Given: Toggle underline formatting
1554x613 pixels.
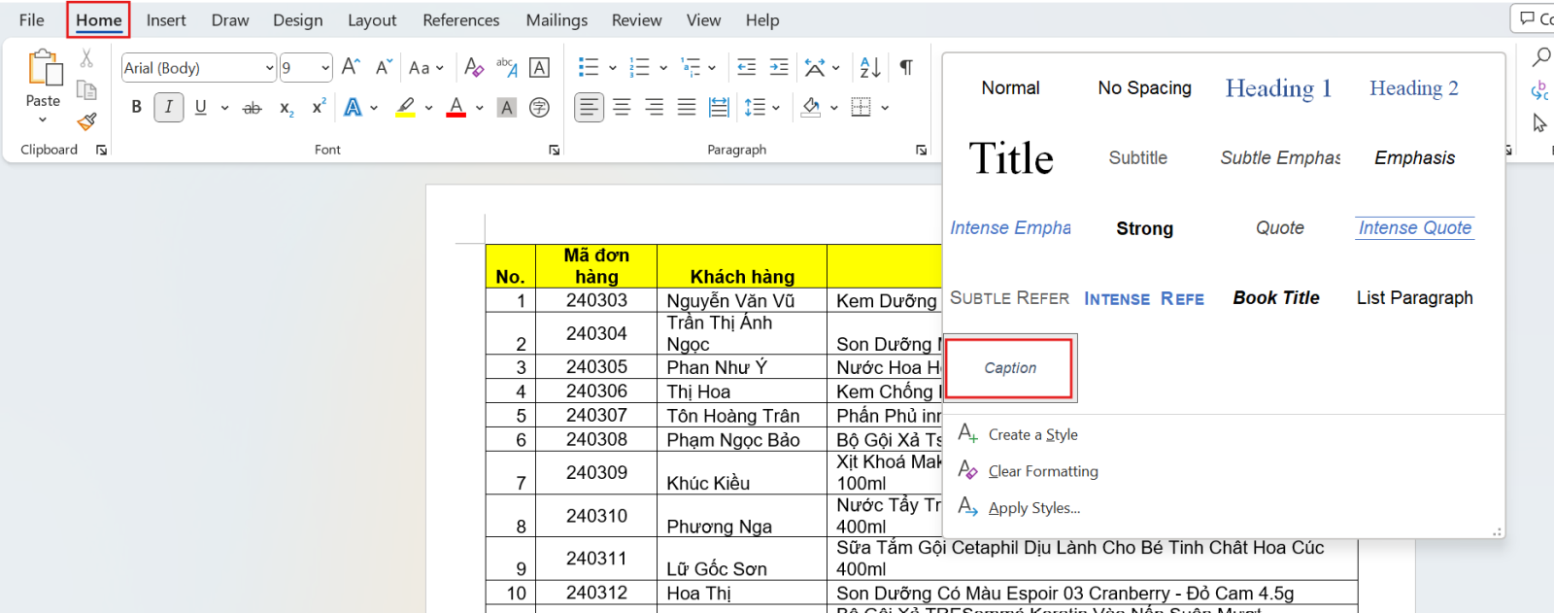Looking at the screenshot, I should (200, 108).
